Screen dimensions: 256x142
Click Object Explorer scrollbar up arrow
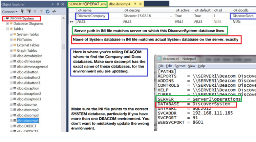[63, 18]
